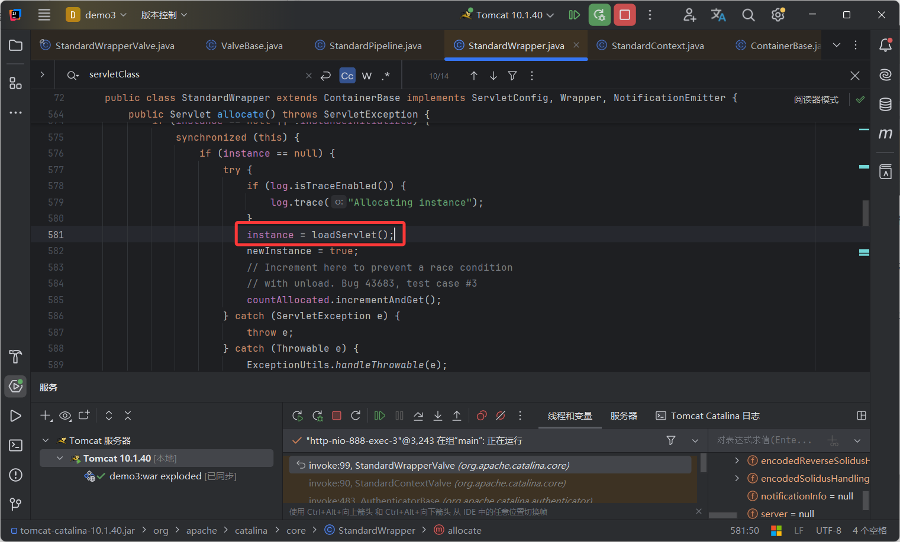900x542 pixels.
Task: Enable regex mode in search
Action: coord(386,75)
